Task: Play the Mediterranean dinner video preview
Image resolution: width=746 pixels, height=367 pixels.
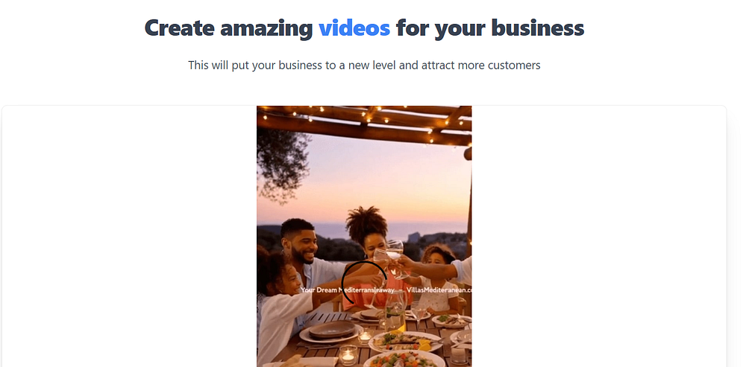Action: point(365,236)
